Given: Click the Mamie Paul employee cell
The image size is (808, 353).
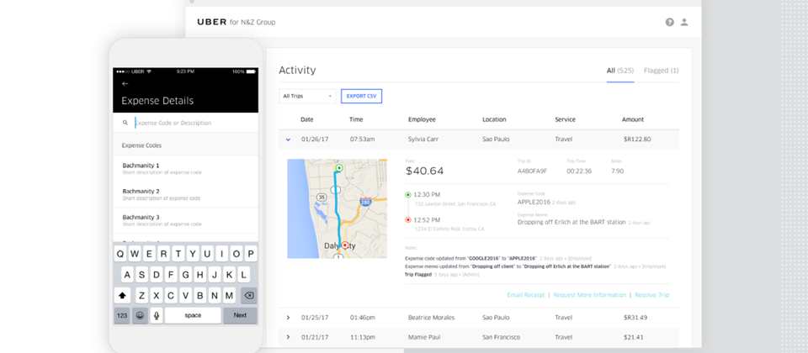Looking at the screenshot, I should click(x=423, y=337).
